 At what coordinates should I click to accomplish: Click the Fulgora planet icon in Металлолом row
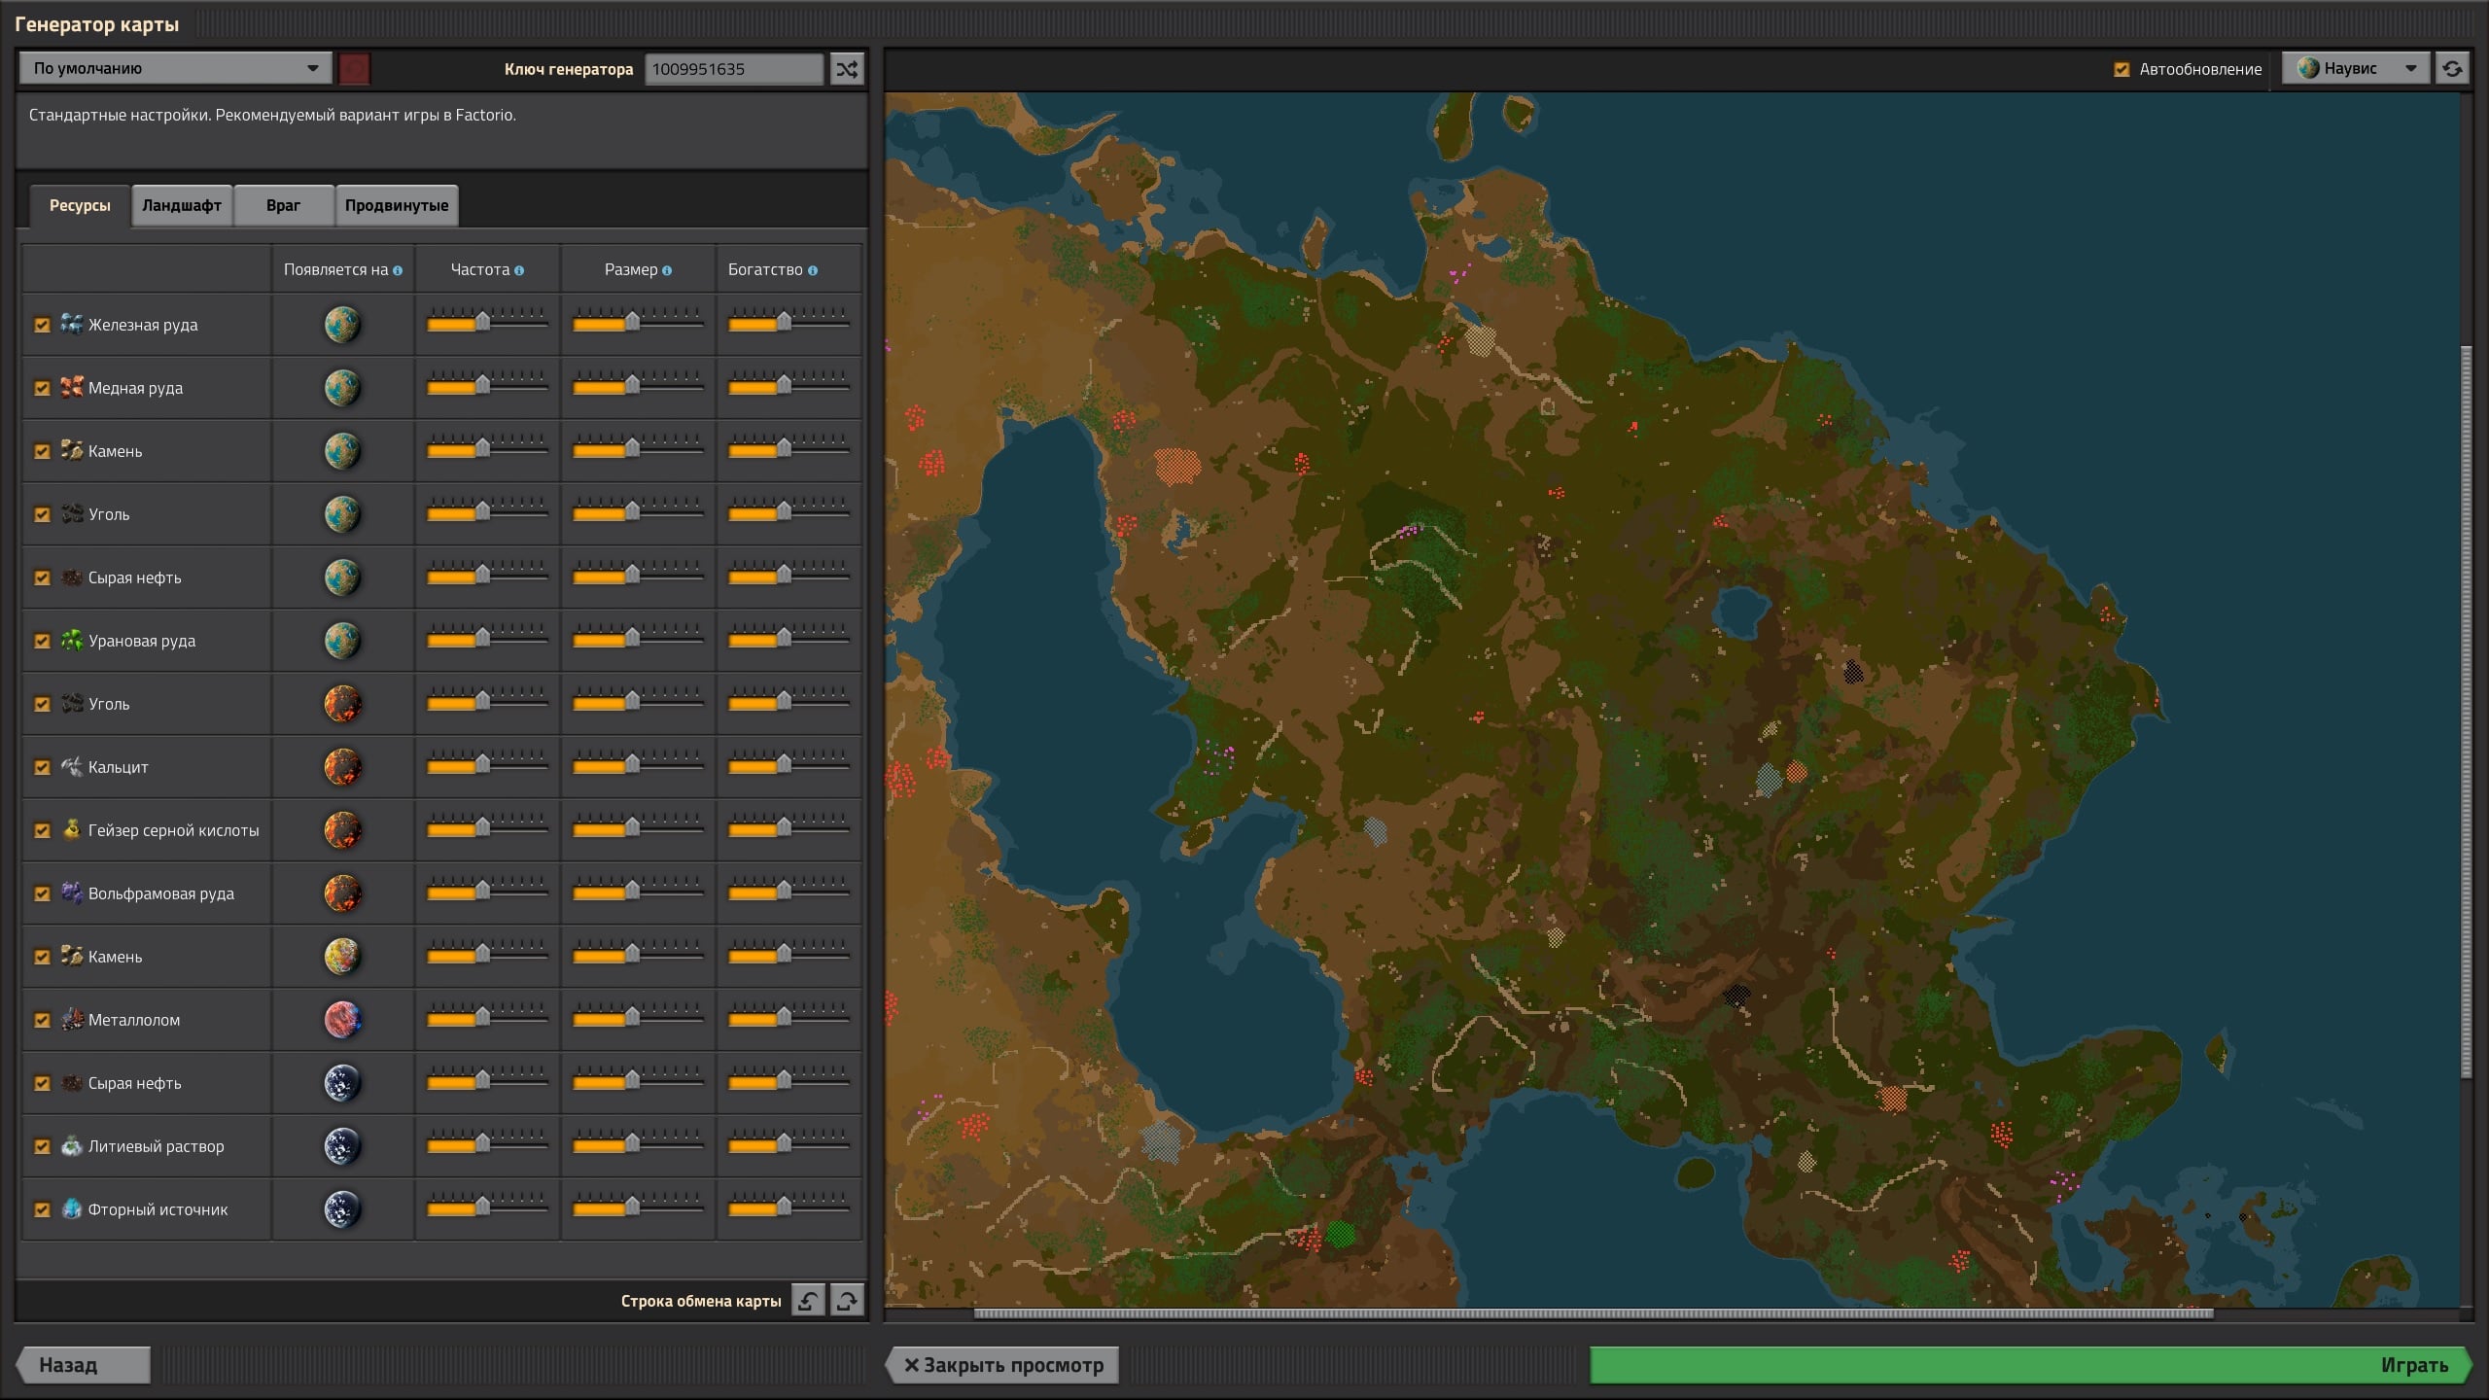point(342,1020)
